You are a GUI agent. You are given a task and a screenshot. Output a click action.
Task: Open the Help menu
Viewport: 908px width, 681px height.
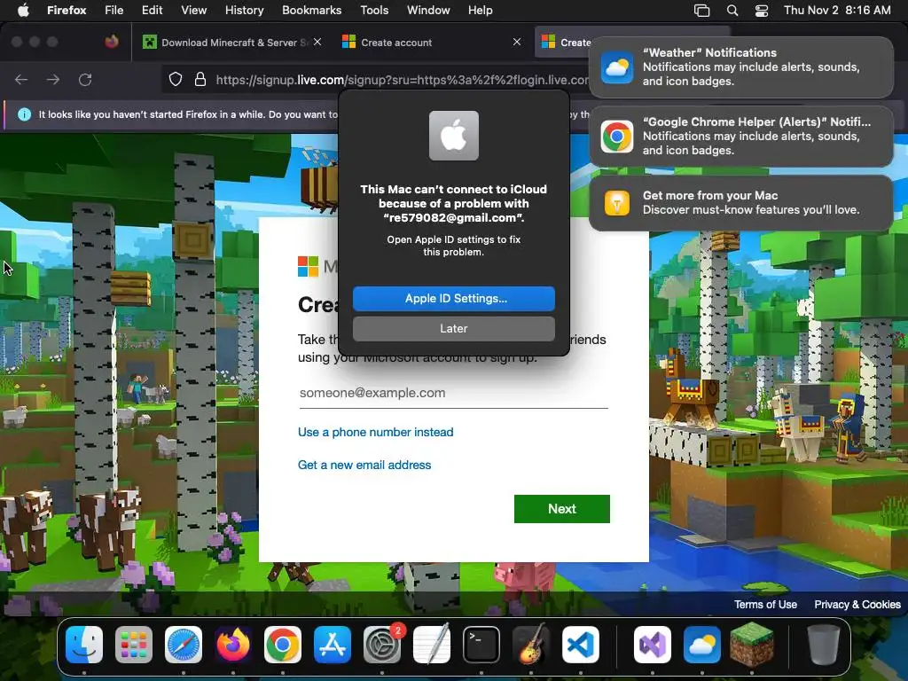480,10
